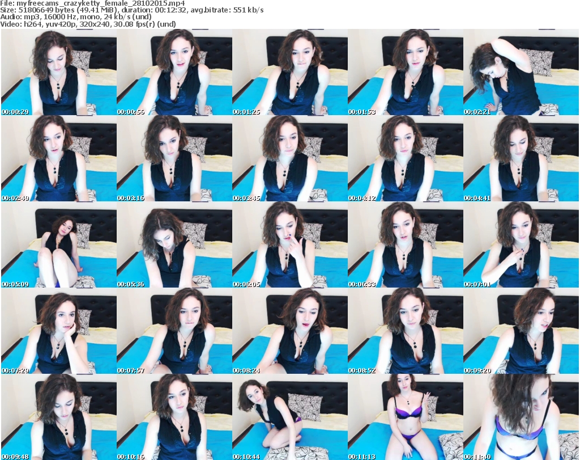Select the thumbnail at 00:07:57
The width and height of the screenshot is (580, 460).
coord(174,331)
